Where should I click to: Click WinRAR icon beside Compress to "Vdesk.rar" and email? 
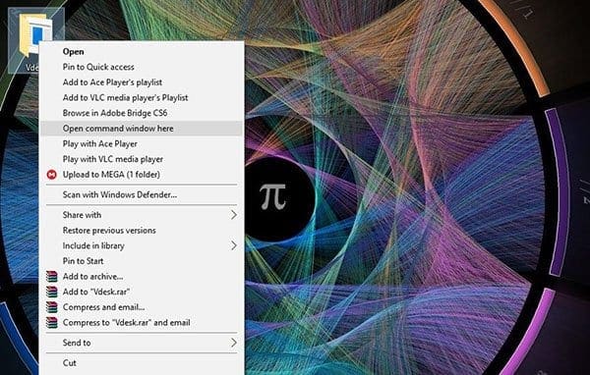[x=51, y=322]
